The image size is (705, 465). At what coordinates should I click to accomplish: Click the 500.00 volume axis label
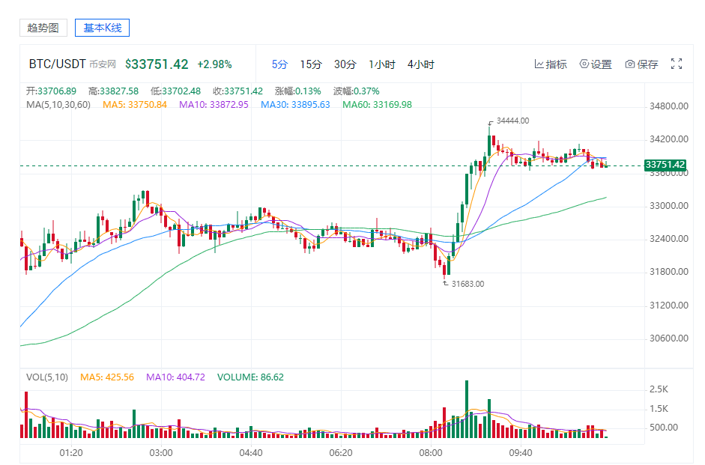coord(664,428)
